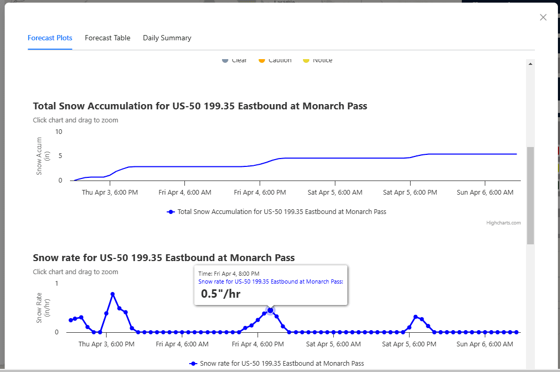
Task: Select the Forecast Plots tab
Action: click(50, 38)
